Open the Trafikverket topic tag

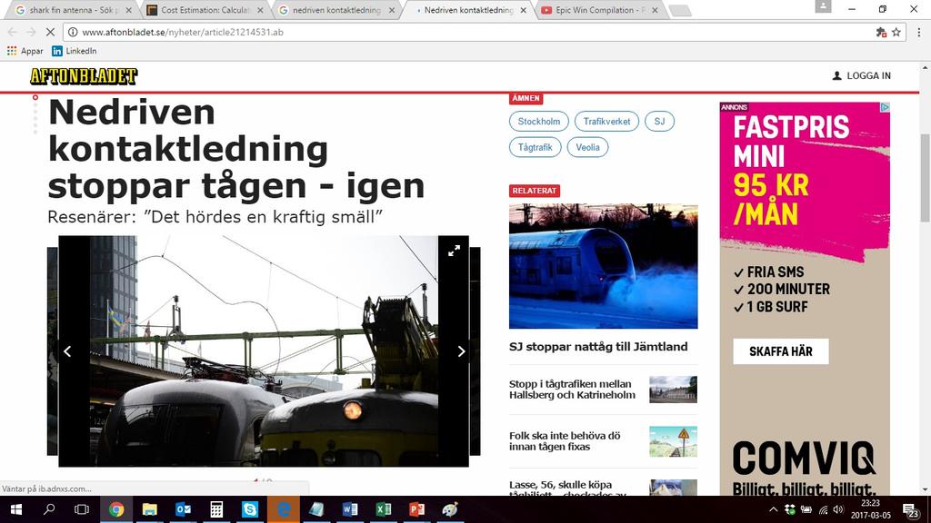click(606, 122)
